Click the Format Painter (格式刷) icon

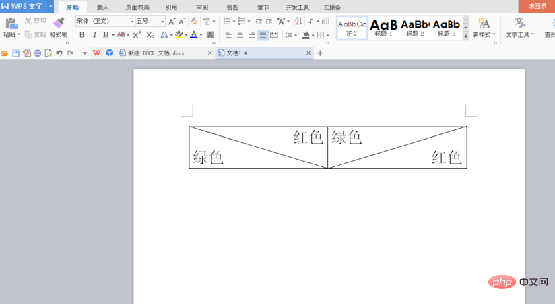59,23
